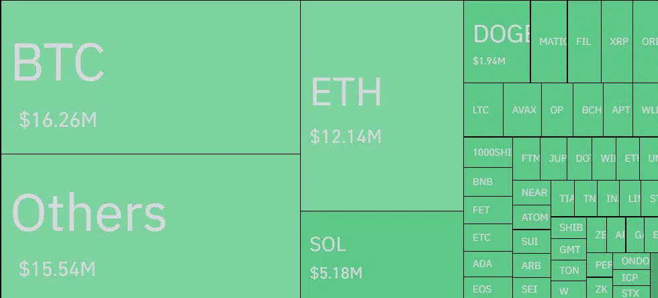Open the APT tile
Image resolution: width=658 pixels, height=298 pixels.
pos(621,110)
